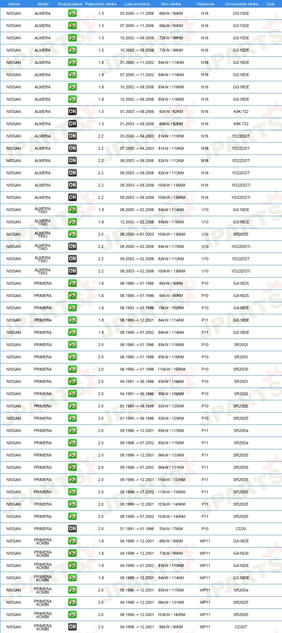Click petrol icon for Almera 1.8 07.2000 -> 11.2002 row
Screen dimensions: 282x633
pyautogui.click(x=72, y=75)
